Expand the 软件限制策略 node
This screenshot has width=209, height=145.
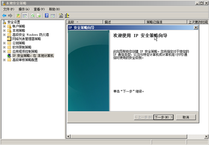tap(4, 47)
